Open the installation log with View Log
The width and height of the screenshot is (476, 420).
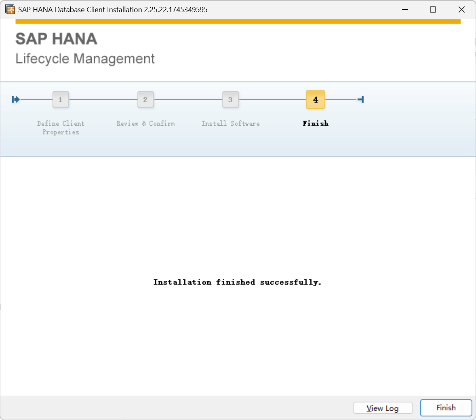tap(383, 408)
